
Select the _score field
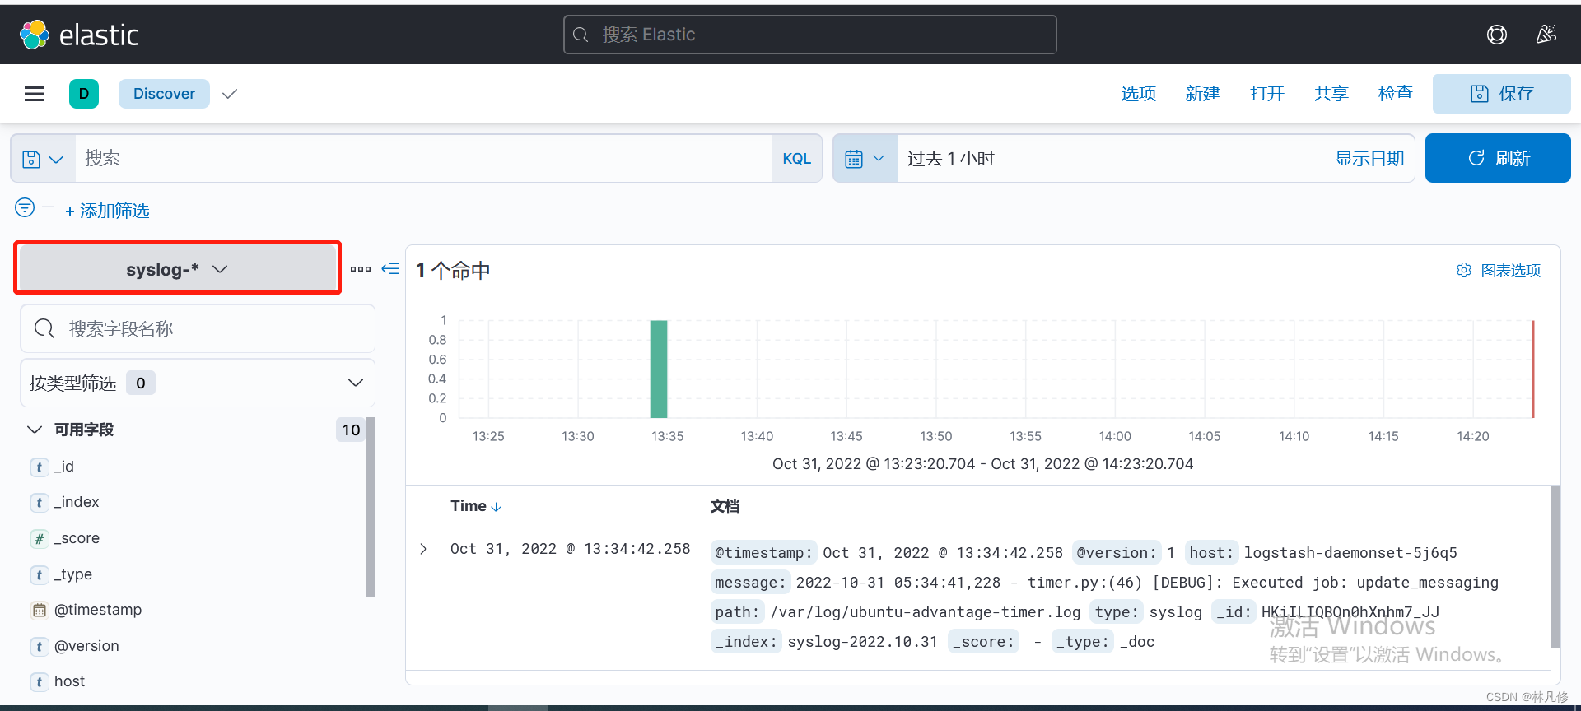(x=77, y=538)
